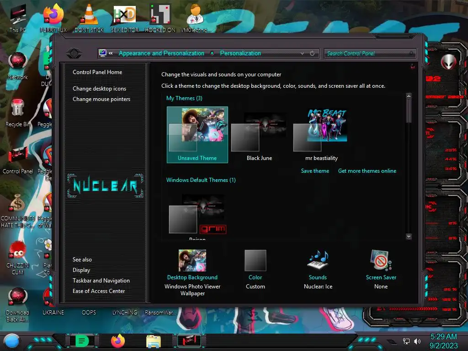The height and width of the screenshot is (351, 468).
Task: Click the My Themes (3) heading
Action: point(184,98)
